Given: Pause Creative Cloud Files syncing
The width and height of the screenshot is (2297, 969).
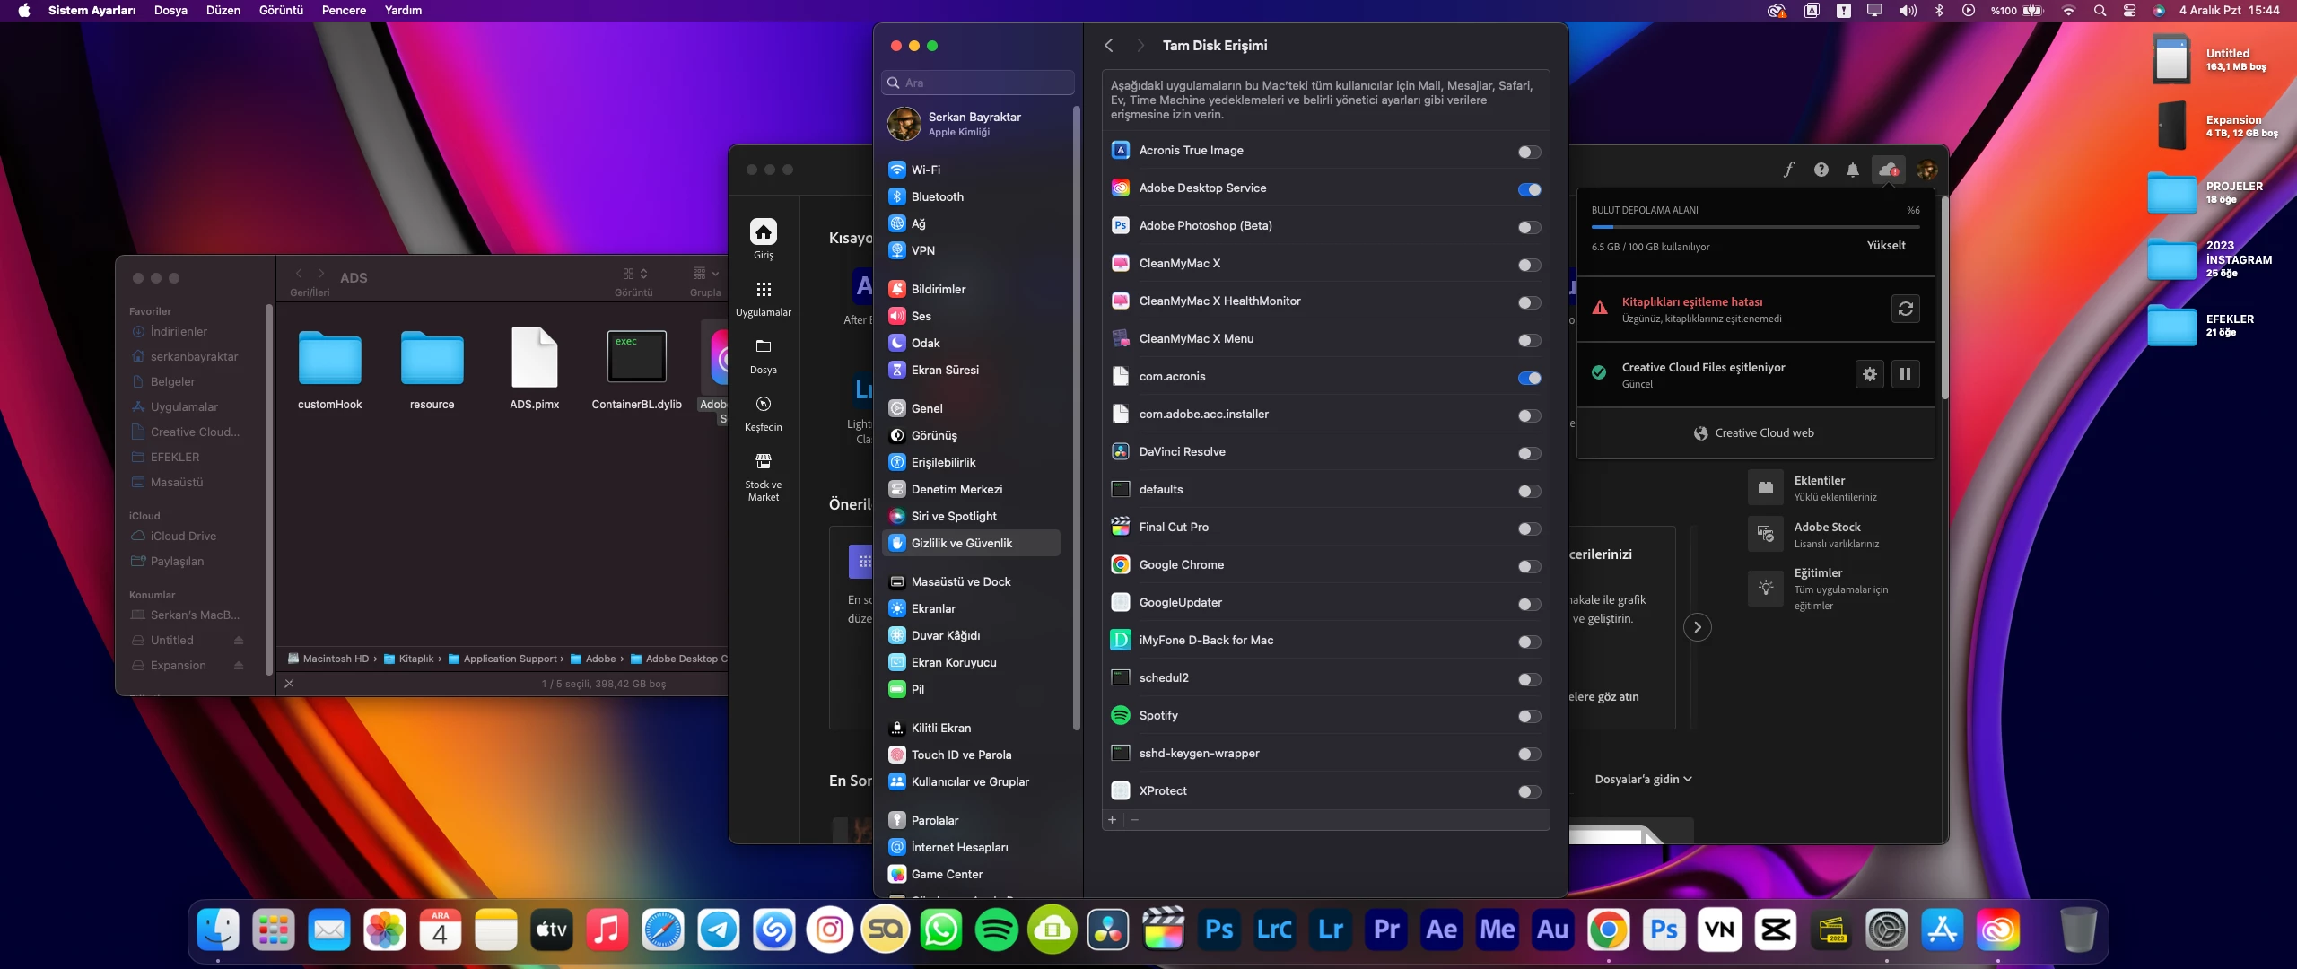Looking at the screenshot, I should (1905, 374).
